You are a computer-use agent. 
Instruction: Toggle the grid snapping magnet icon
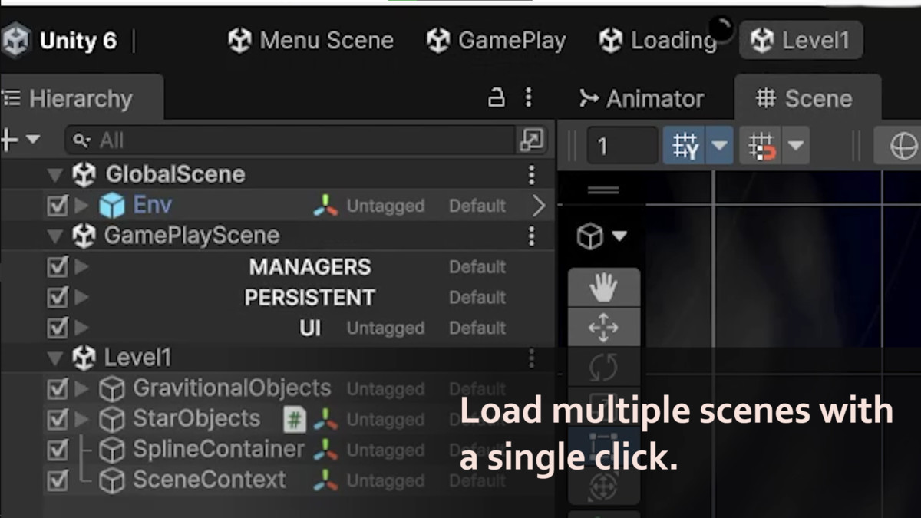pos(761,146)
